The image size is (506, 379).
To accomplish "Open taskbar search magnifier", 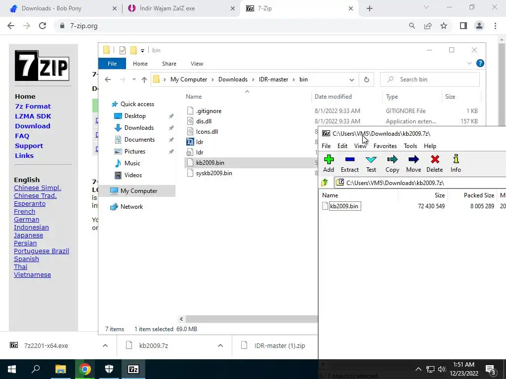I will coord(36,369).
